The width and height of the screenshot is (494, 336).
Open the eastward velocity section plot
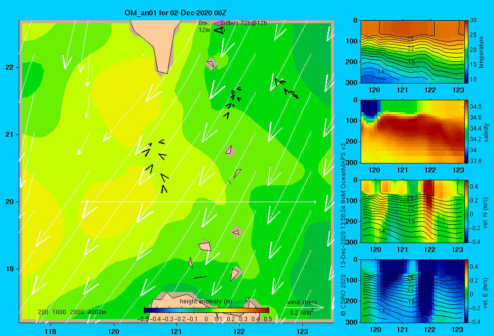(412, 291)
